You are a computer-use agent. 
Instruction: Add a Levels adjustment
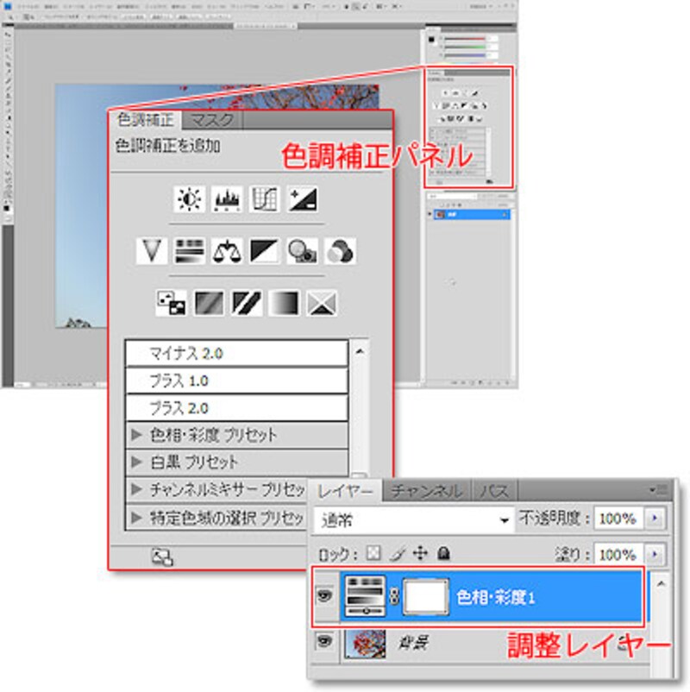click(x=227, y=199)
